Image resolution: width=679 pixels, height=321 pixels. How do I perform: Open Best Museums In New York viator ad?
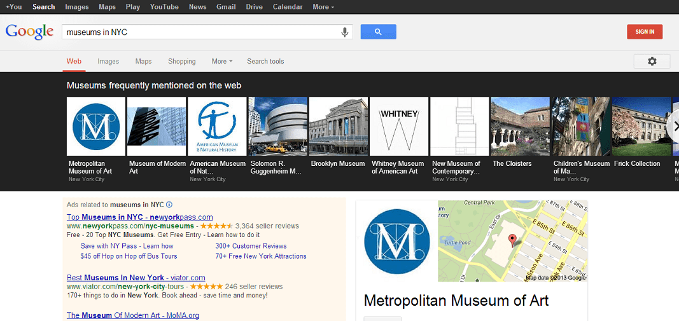pos(136,278)
